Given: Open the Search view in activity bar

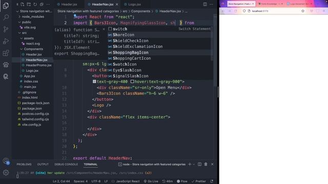Looking at the screenshot, I should tap(6, 17).
